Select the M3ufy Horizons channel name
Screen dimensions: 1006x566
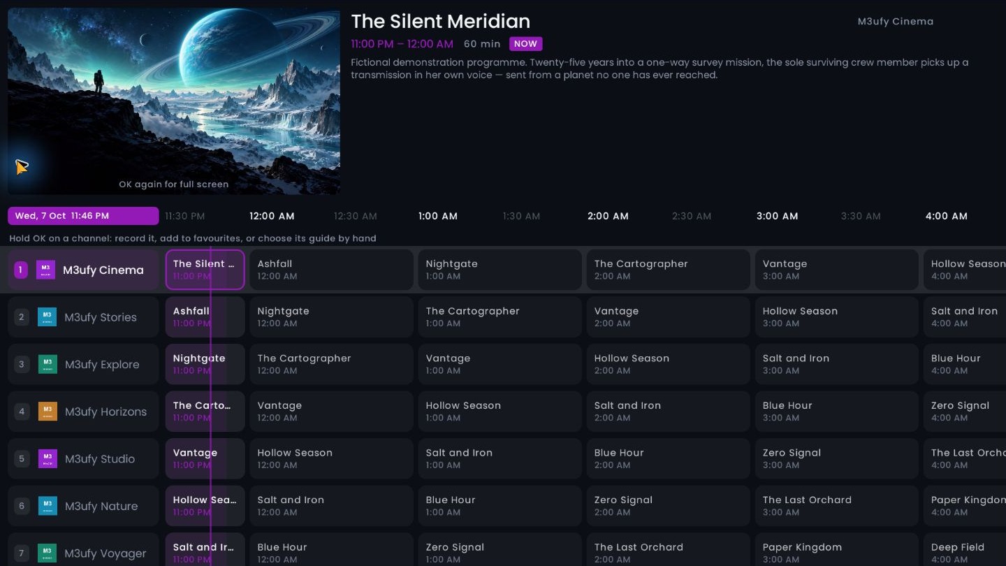click(x=105, y=412)
